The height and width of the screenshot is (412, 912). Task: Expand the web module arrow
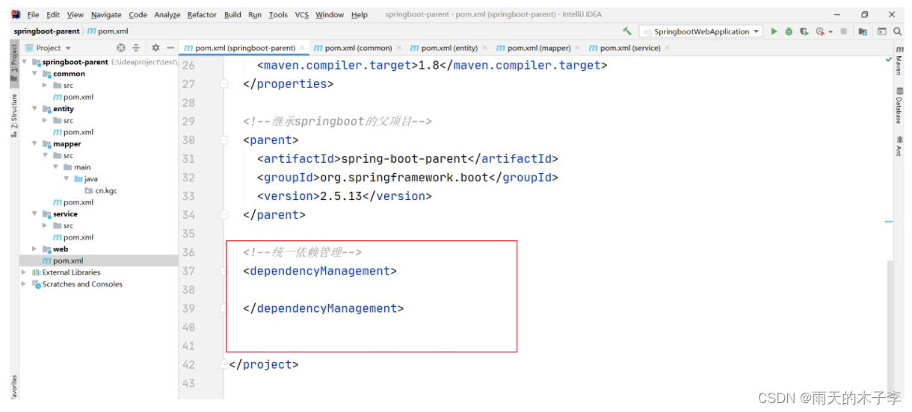tap(34, 249)
